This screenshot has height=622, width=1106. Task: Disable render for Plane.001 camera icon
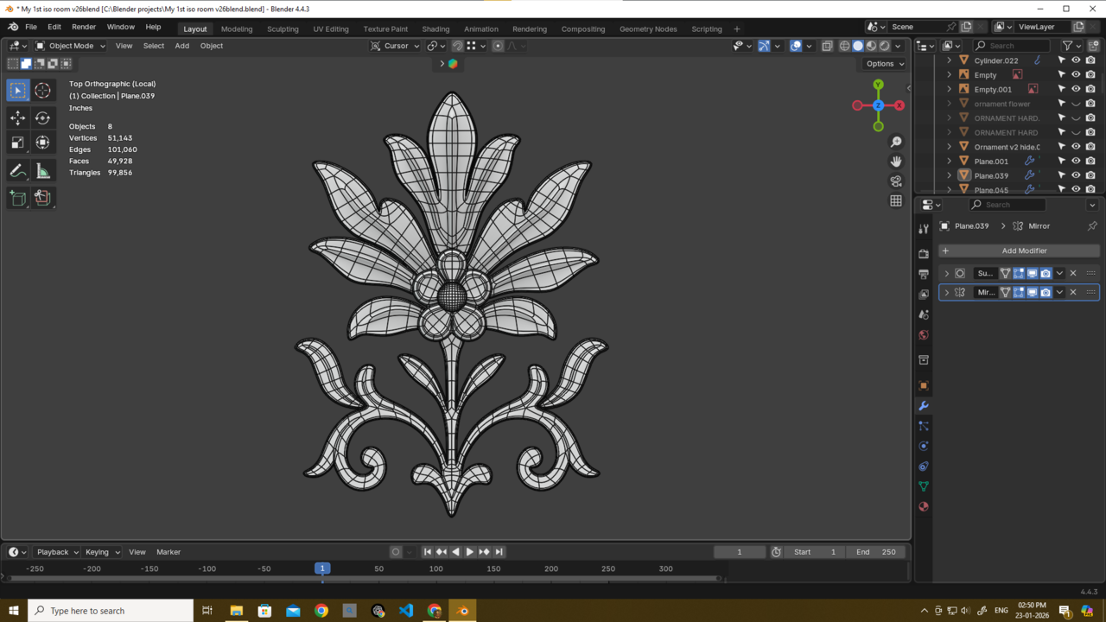point(1090,161)
